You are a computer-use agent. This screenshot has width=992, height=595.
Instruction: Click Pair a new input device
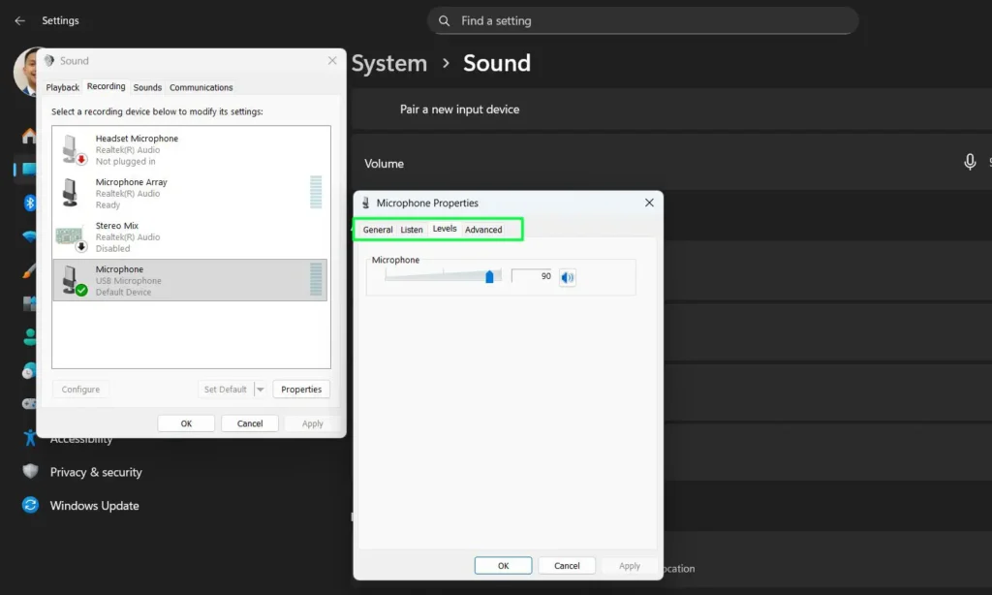coord(459,109)
